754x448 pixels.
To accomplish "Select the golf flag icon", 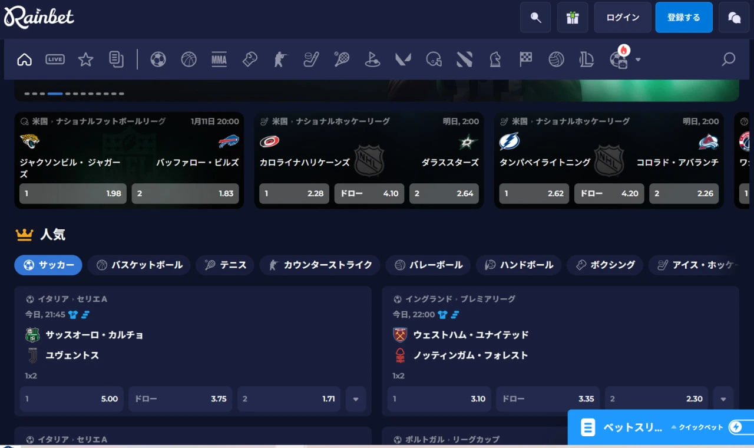I will coord(372,59).
